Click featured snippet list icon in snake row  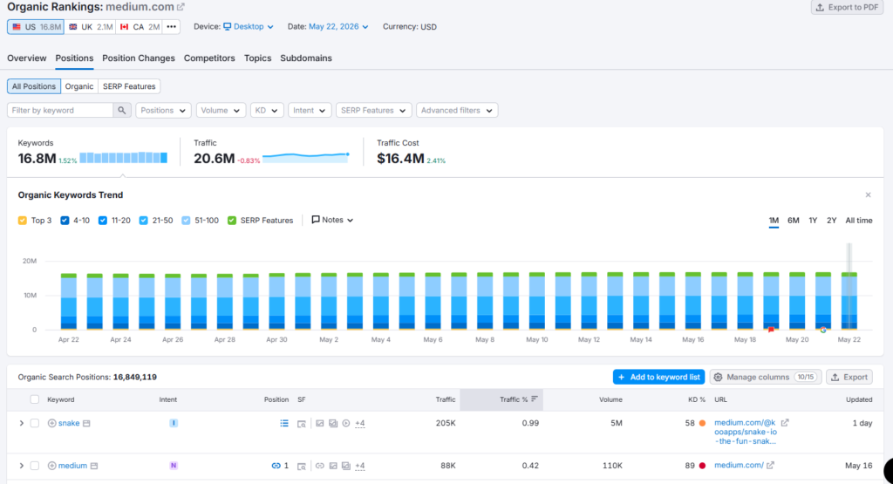(x=284, y=423)
